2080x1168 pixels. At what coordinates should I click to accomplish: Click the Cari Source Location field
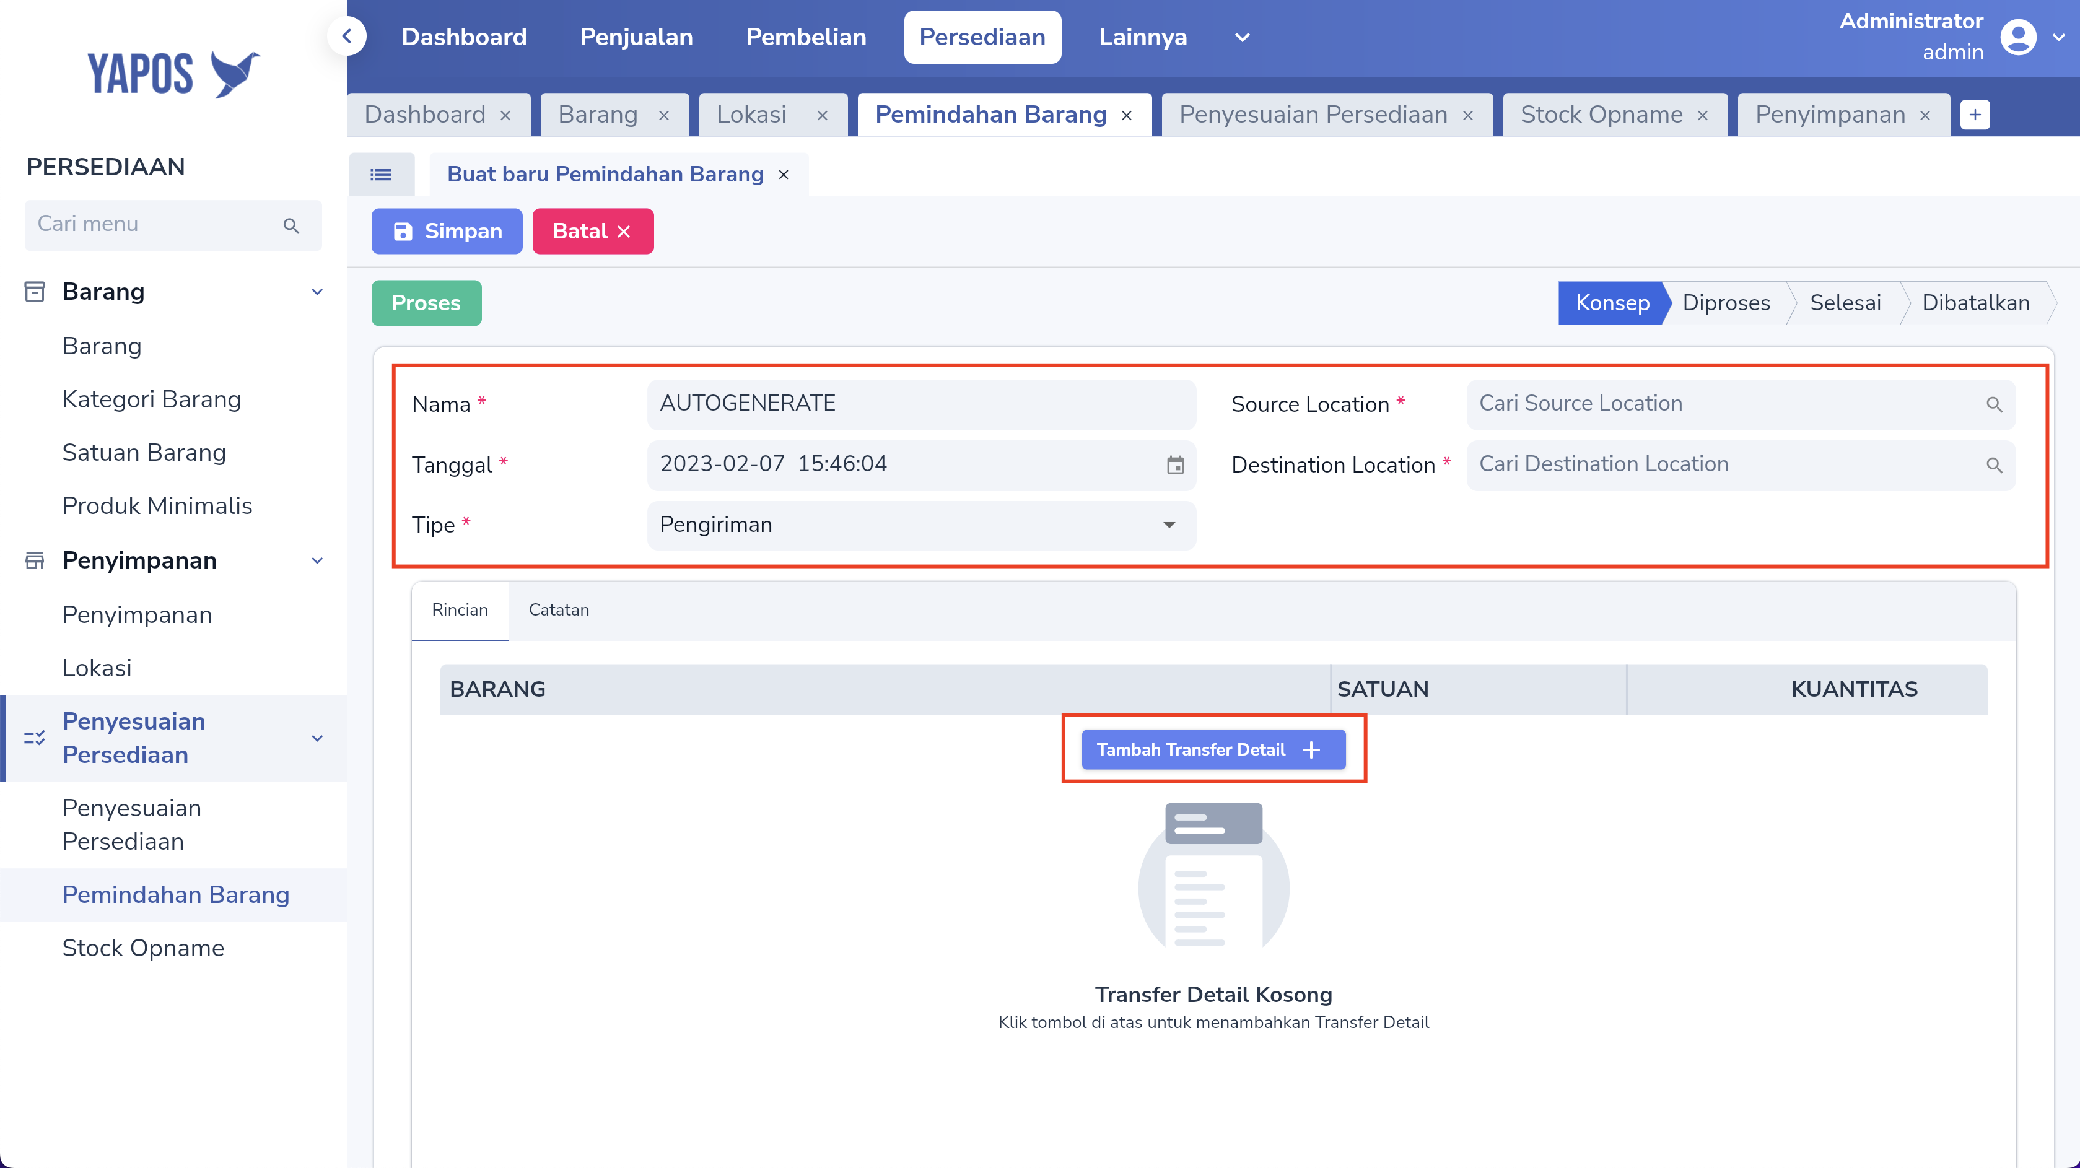coord(1741,404)
